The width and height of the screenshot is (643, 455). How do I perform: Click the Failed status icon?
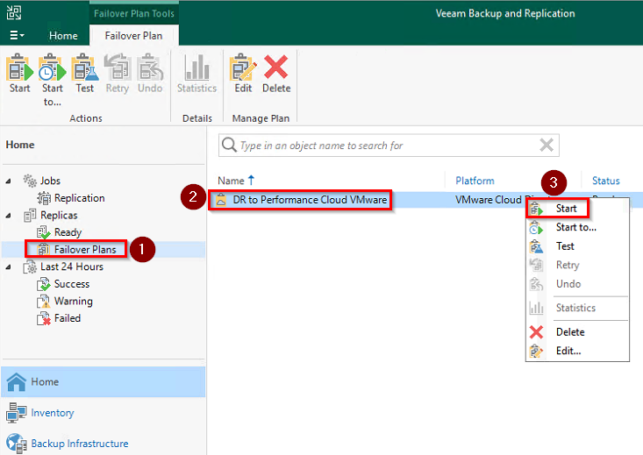[44, 318]
